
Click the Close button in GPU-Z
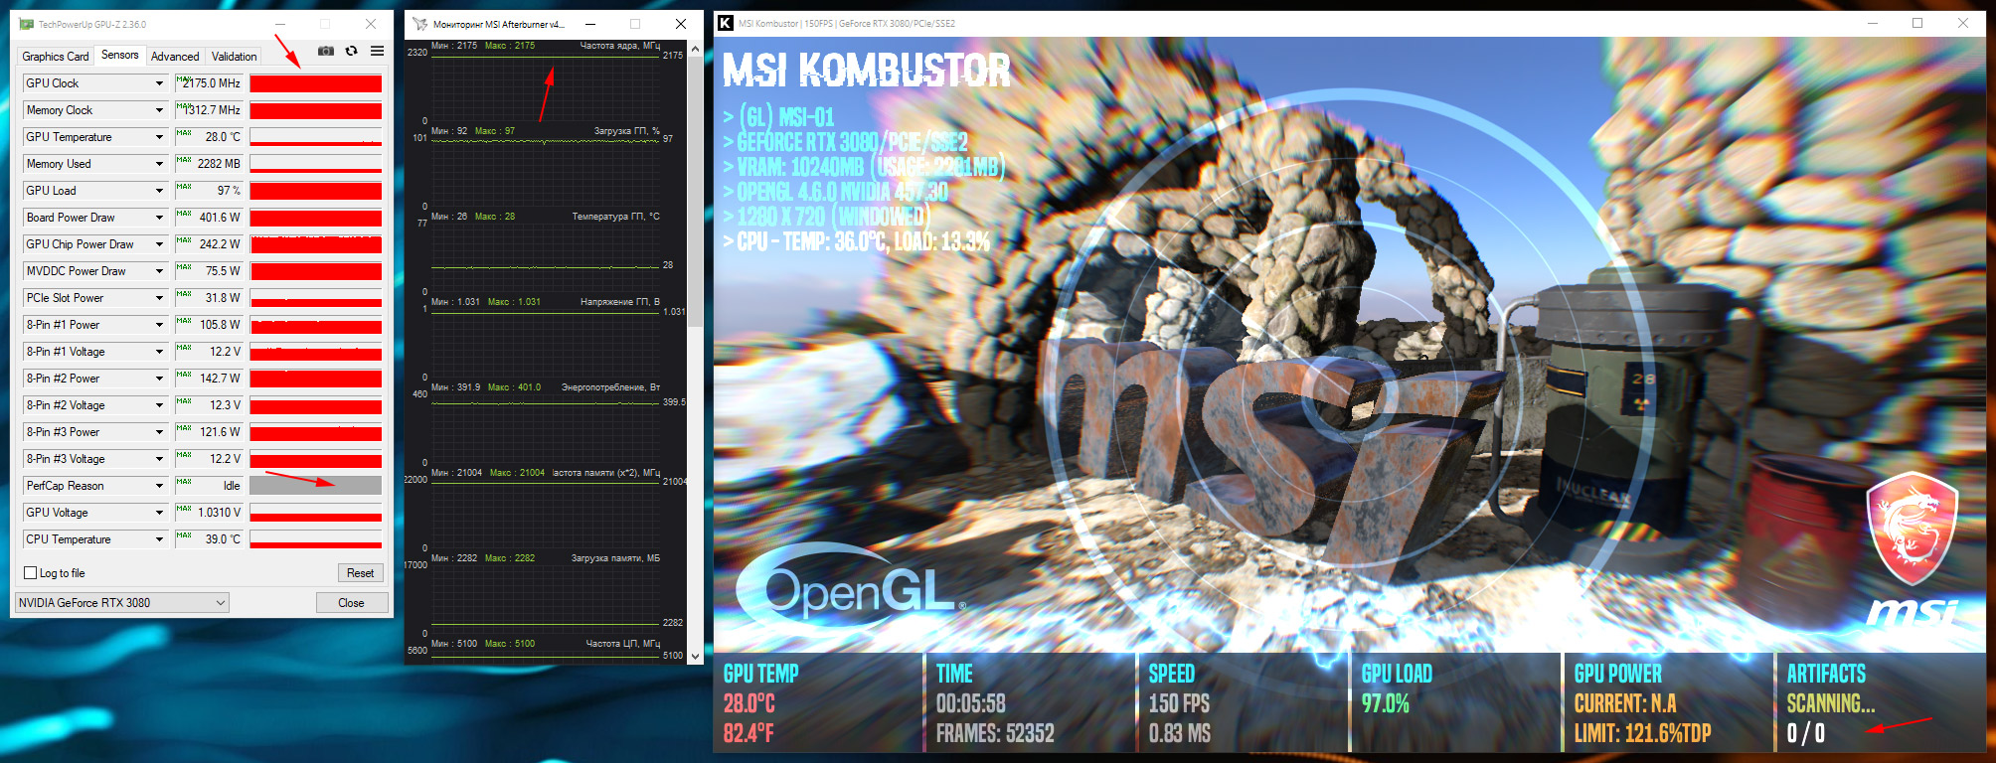click(x=351, y=603)
